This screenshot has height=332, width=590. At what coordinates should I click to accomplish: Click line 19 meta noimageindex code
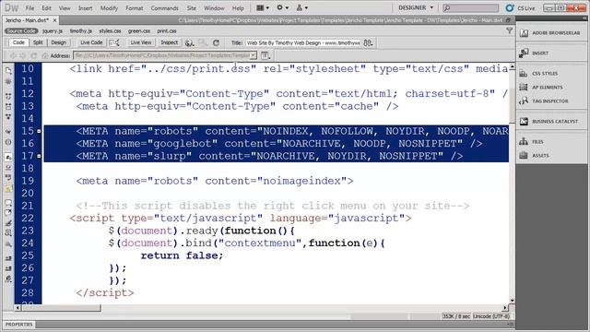(215, 181)
